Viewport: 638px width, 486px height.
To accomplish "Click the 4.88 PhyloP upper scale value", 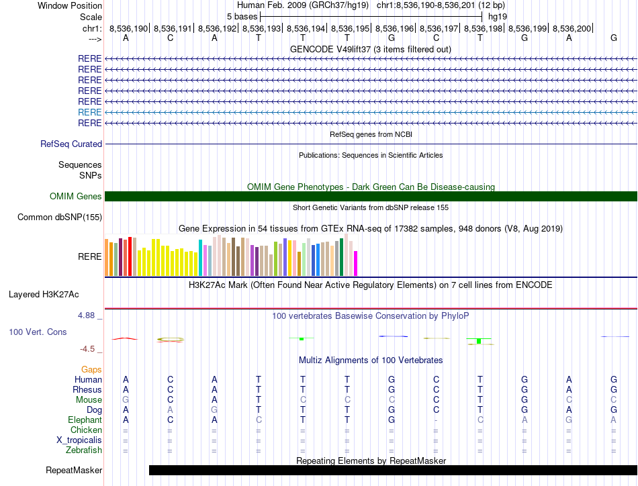I will tap(86, 315).
